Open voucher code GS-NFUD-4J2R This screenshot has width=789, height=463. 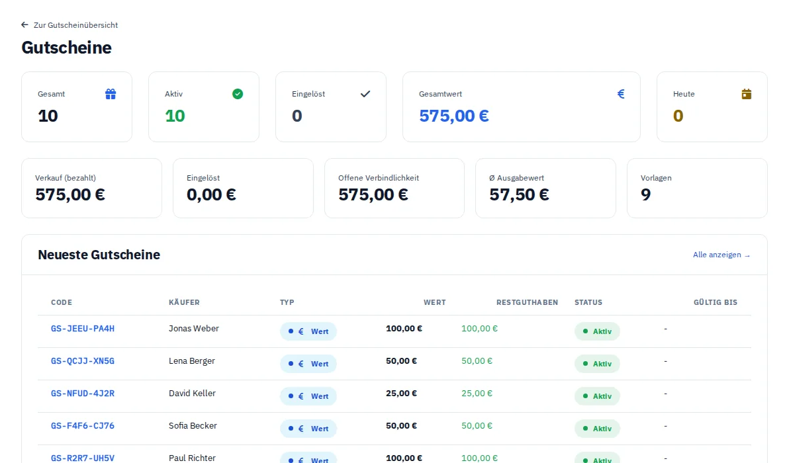[x=83, y=394]
